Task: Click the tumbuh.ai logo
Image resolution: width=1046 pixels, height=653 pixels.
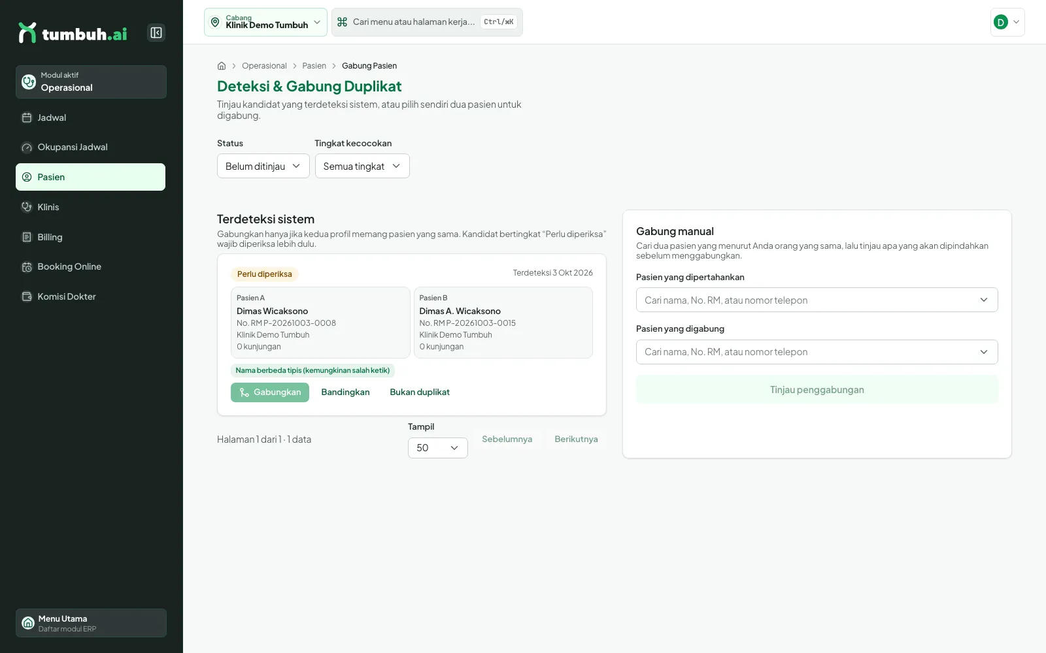Action: (73, 33)
